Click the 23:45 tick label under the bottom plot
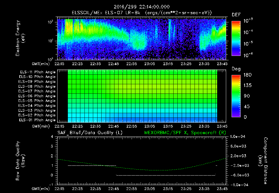Image resolution: width=279 pixels, height=193 pixels. [222, 189]
